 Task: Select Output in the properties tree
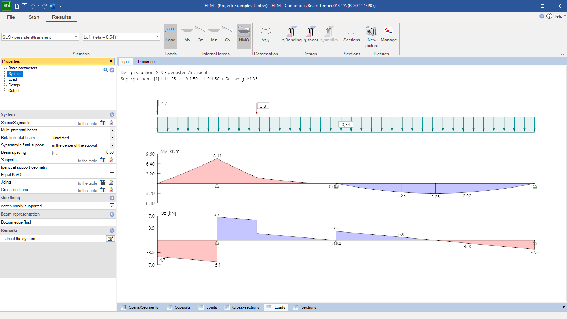pyautogui.click(x=14, y=91)
